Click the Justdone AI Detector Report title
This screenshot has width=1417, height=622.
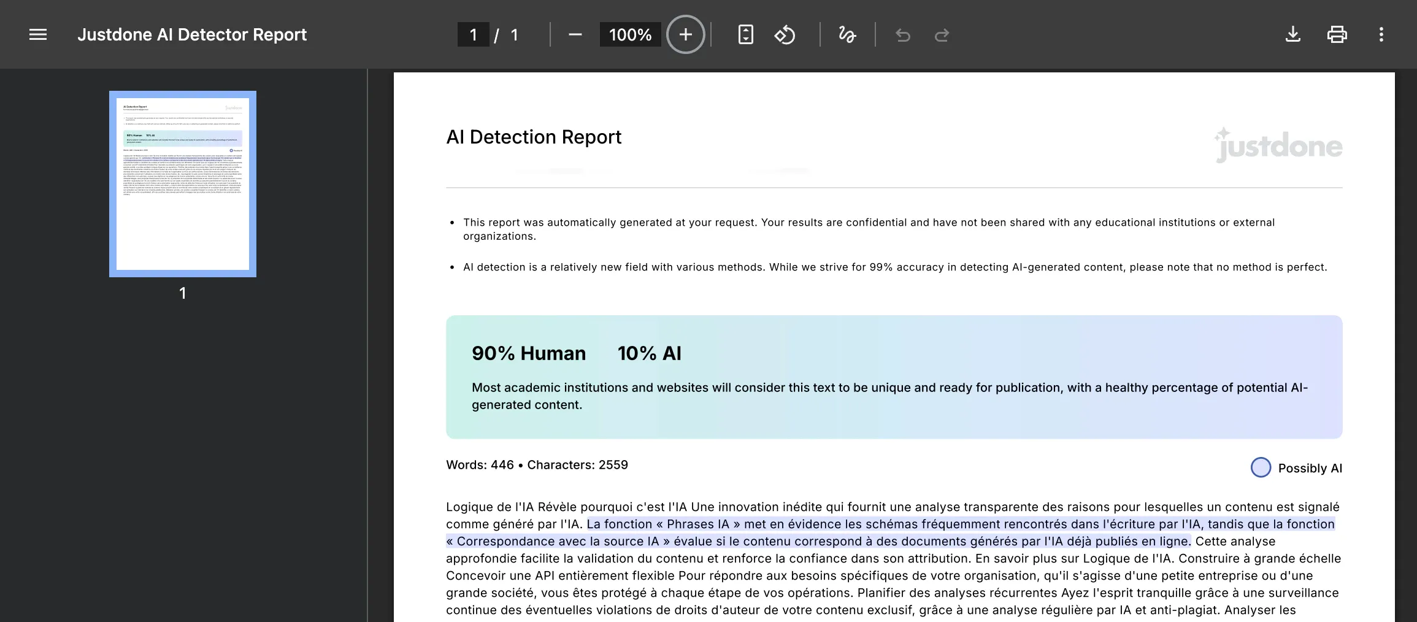(192, 34)
